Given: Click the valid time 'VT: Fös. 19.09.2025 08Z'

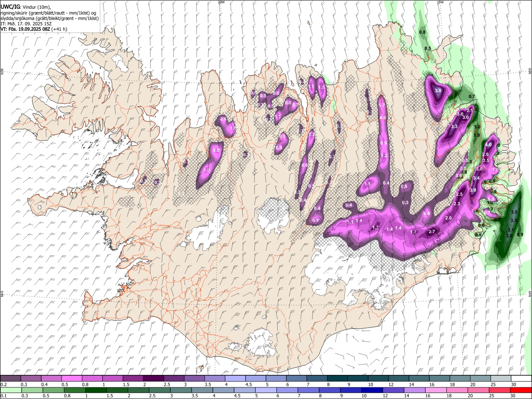Looking at the screenshot, I should pyautogui.click(x=25, y=29).
